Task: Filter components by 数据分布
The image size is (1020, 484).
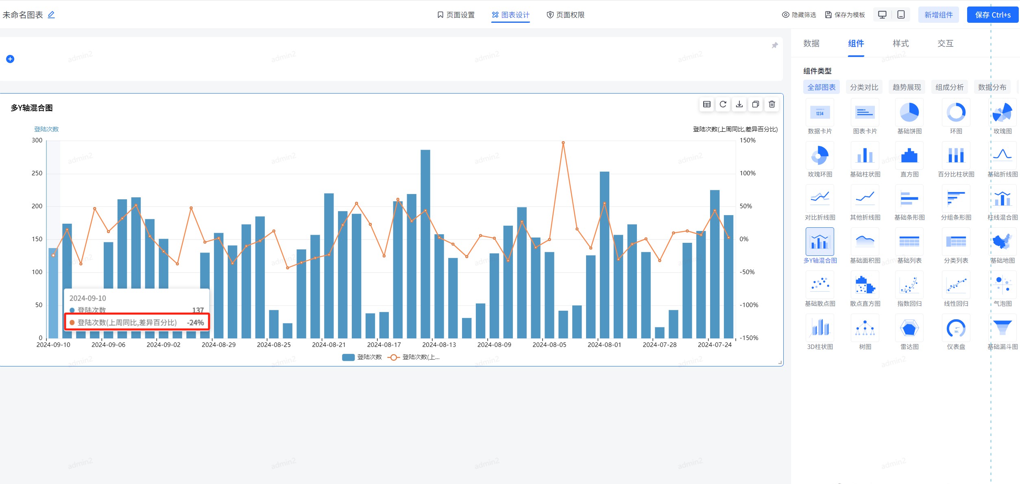Action: [992, 87]
